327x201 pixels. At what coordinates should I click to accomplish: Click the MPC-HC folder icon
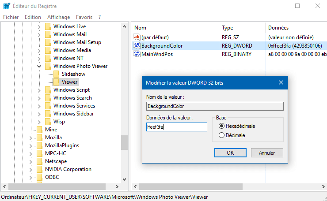coord(40,153)
